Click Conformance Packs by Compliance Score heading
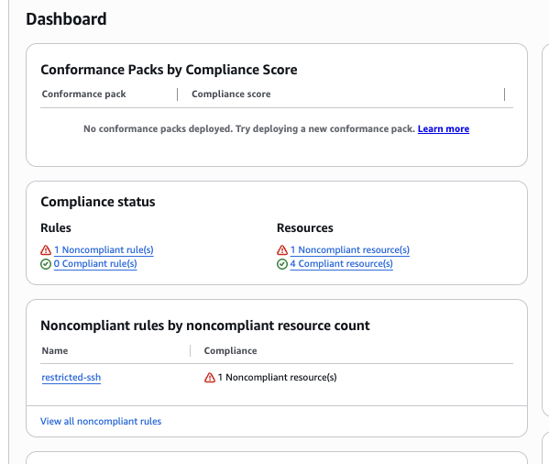 (169, 70)
